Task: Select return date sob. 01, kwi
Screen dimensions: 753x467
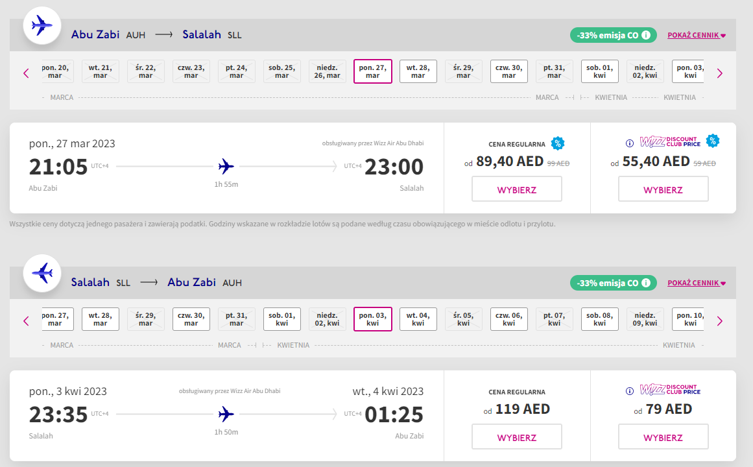Action: click(282, 320)
